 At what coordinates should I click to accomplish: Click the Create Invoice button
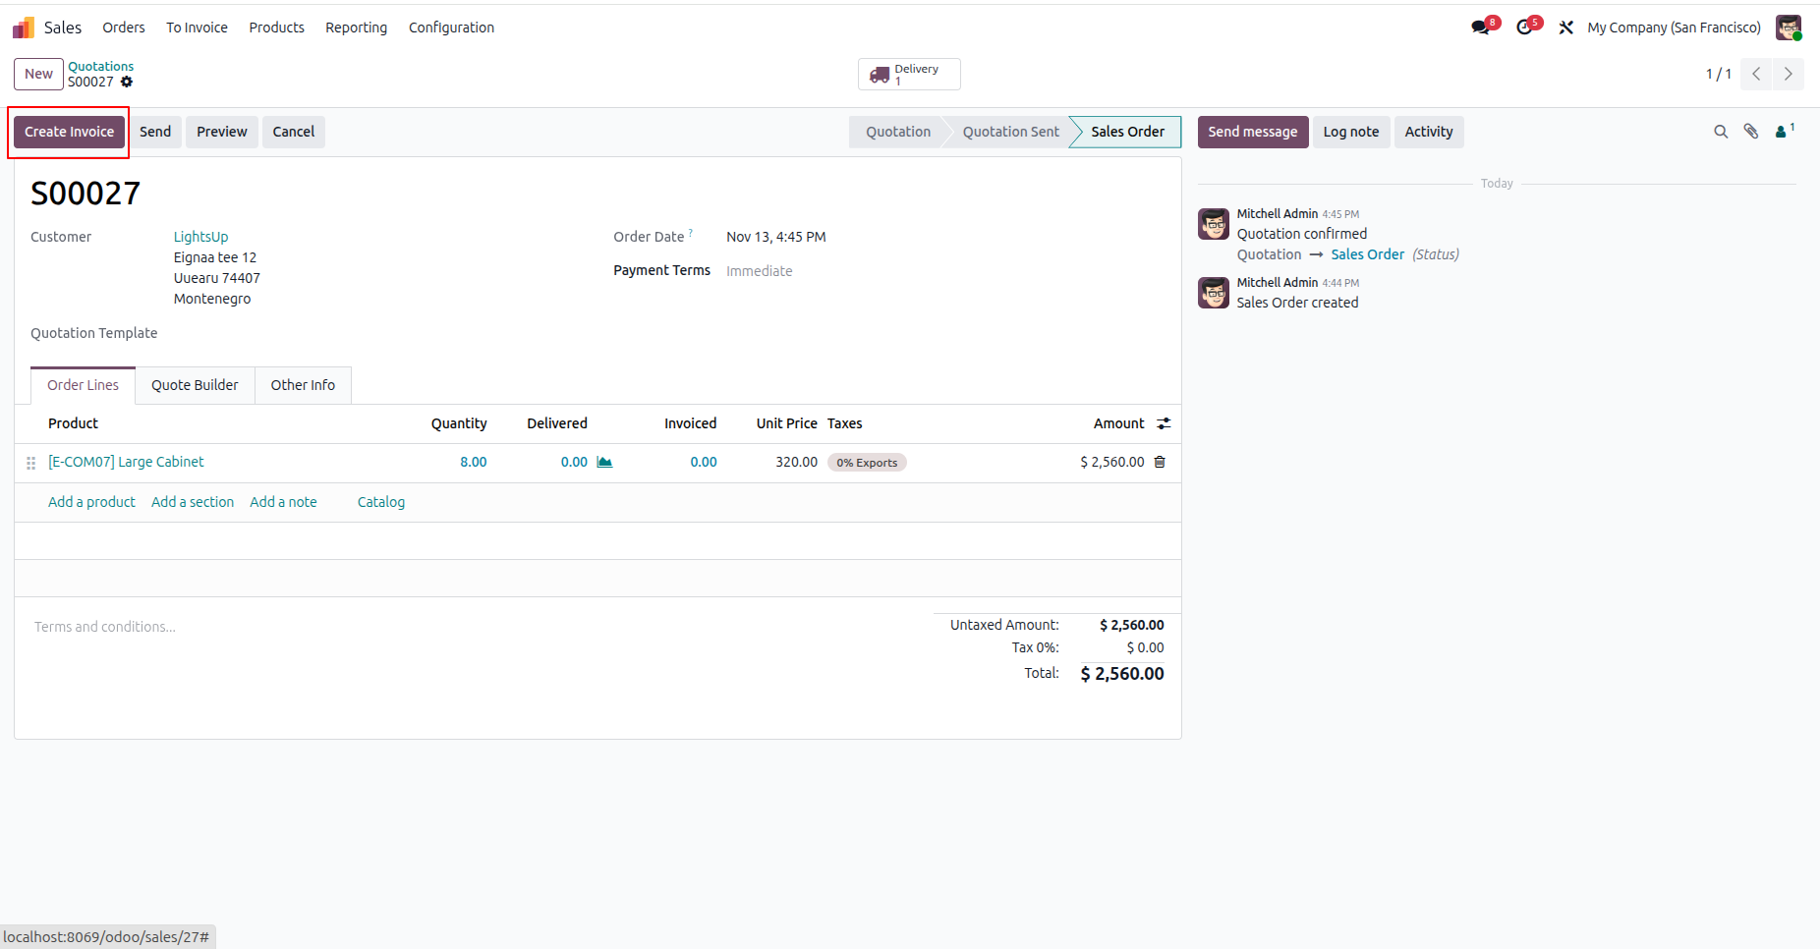pos(69,132)
